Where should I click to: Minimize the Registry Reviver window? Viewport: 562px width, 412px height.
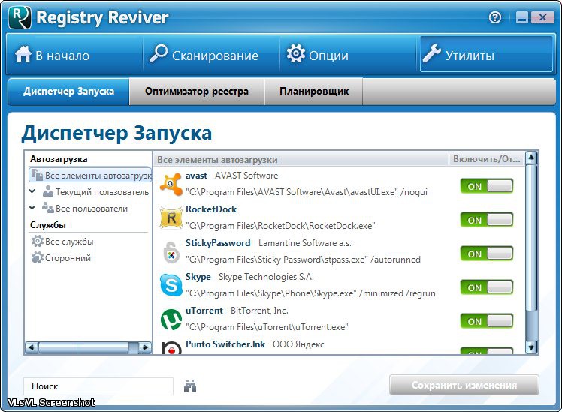click(x=522, y=17)
